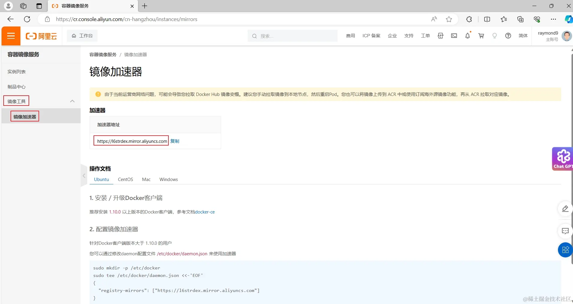Open browser essentials heart icon
The image size is (573, 304).
point(537,19)
